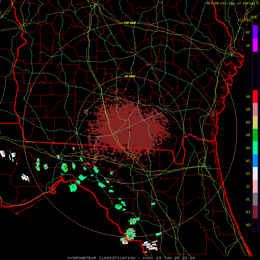Click the GR legend color swatch

pos(255,109)
